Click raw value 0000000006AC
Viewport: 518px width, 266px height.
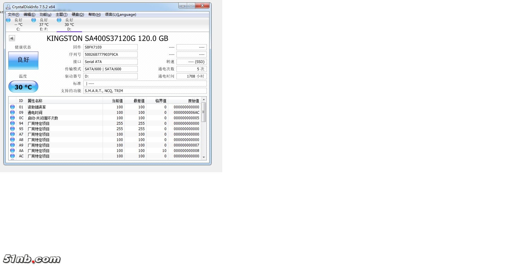[186, 113]
